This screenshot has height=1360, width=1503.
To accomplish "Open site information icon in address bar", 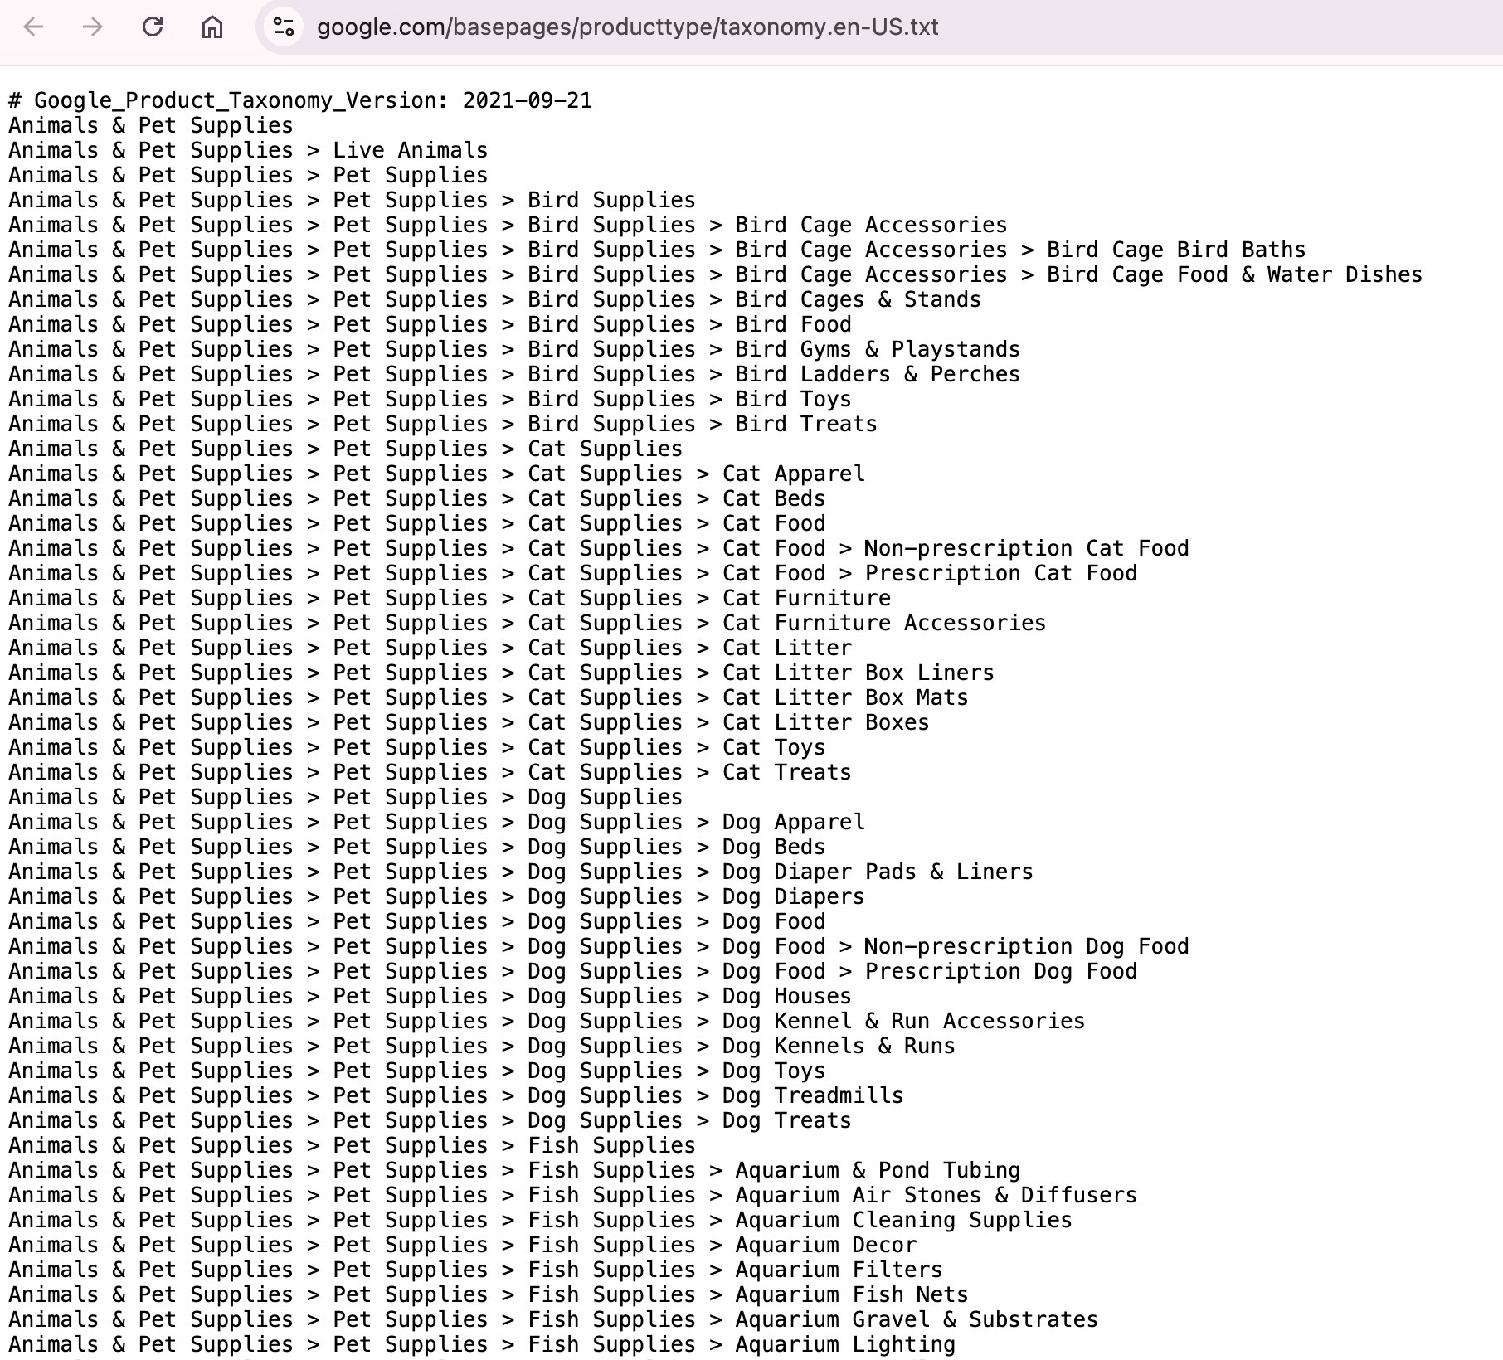I will coord(284,27).
